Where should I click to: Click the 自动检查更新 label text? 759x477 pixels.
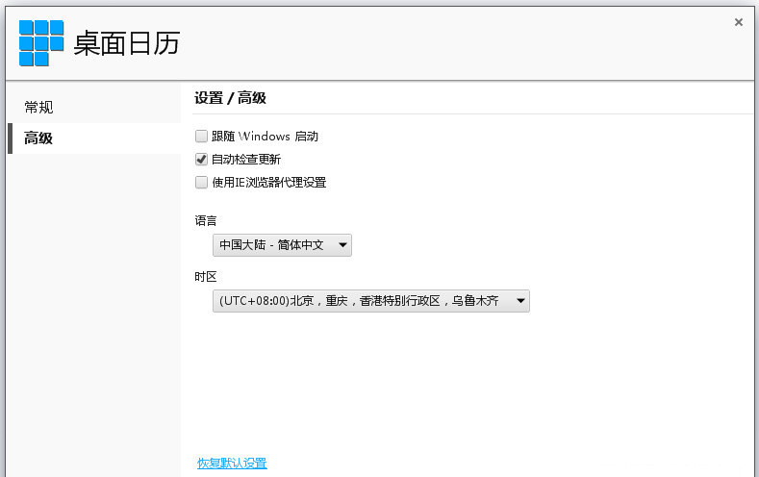[x=246, y=160]
